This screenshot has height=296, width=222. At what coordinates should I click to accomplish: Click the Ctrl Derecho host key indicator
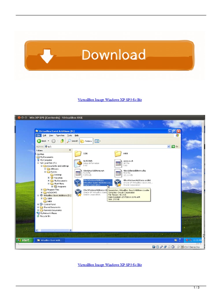(x=192, y=247)
